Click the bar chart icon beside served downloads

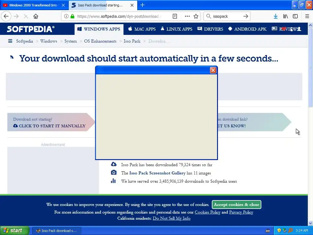(x=113, y=181)
